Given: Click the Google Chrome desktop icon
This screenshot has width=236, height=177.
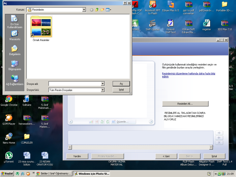Looking at the screenshot, I should [x=9, y=100].
